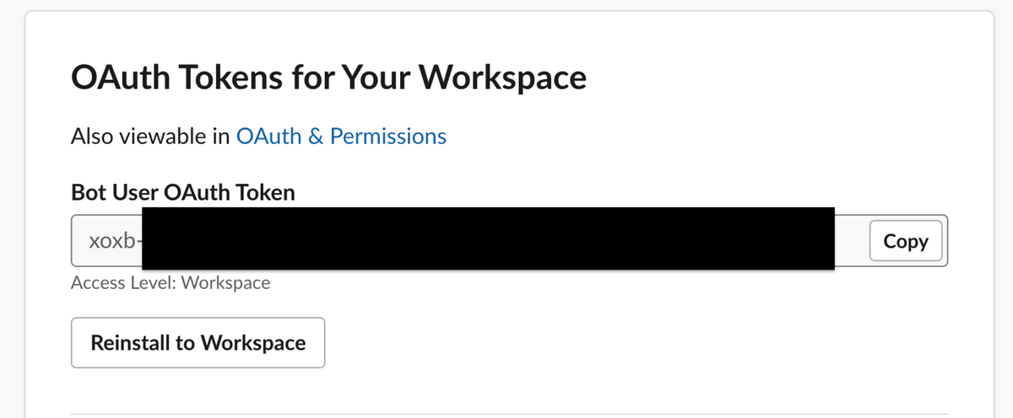Screen dimensions: 1013x418
Task: Click the black redaction bar over token
Action: click(488, 238)
